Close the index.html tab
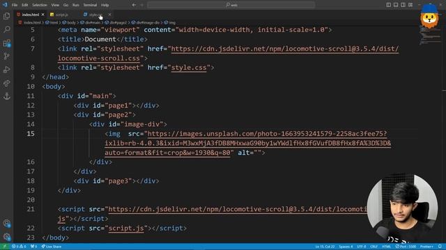 43,15
